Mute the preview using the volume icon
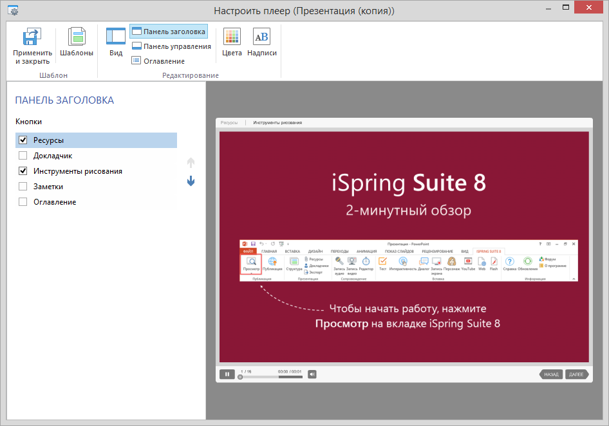The height and width of the screenshot is (426, 609). click(x=312, y=375)
